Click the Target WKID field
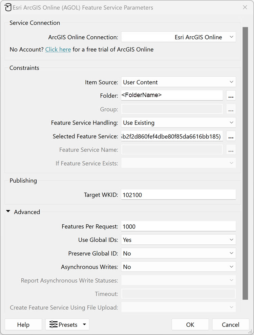Image resolution: width=254 pixels, height=335 pixels. [178, 194]
